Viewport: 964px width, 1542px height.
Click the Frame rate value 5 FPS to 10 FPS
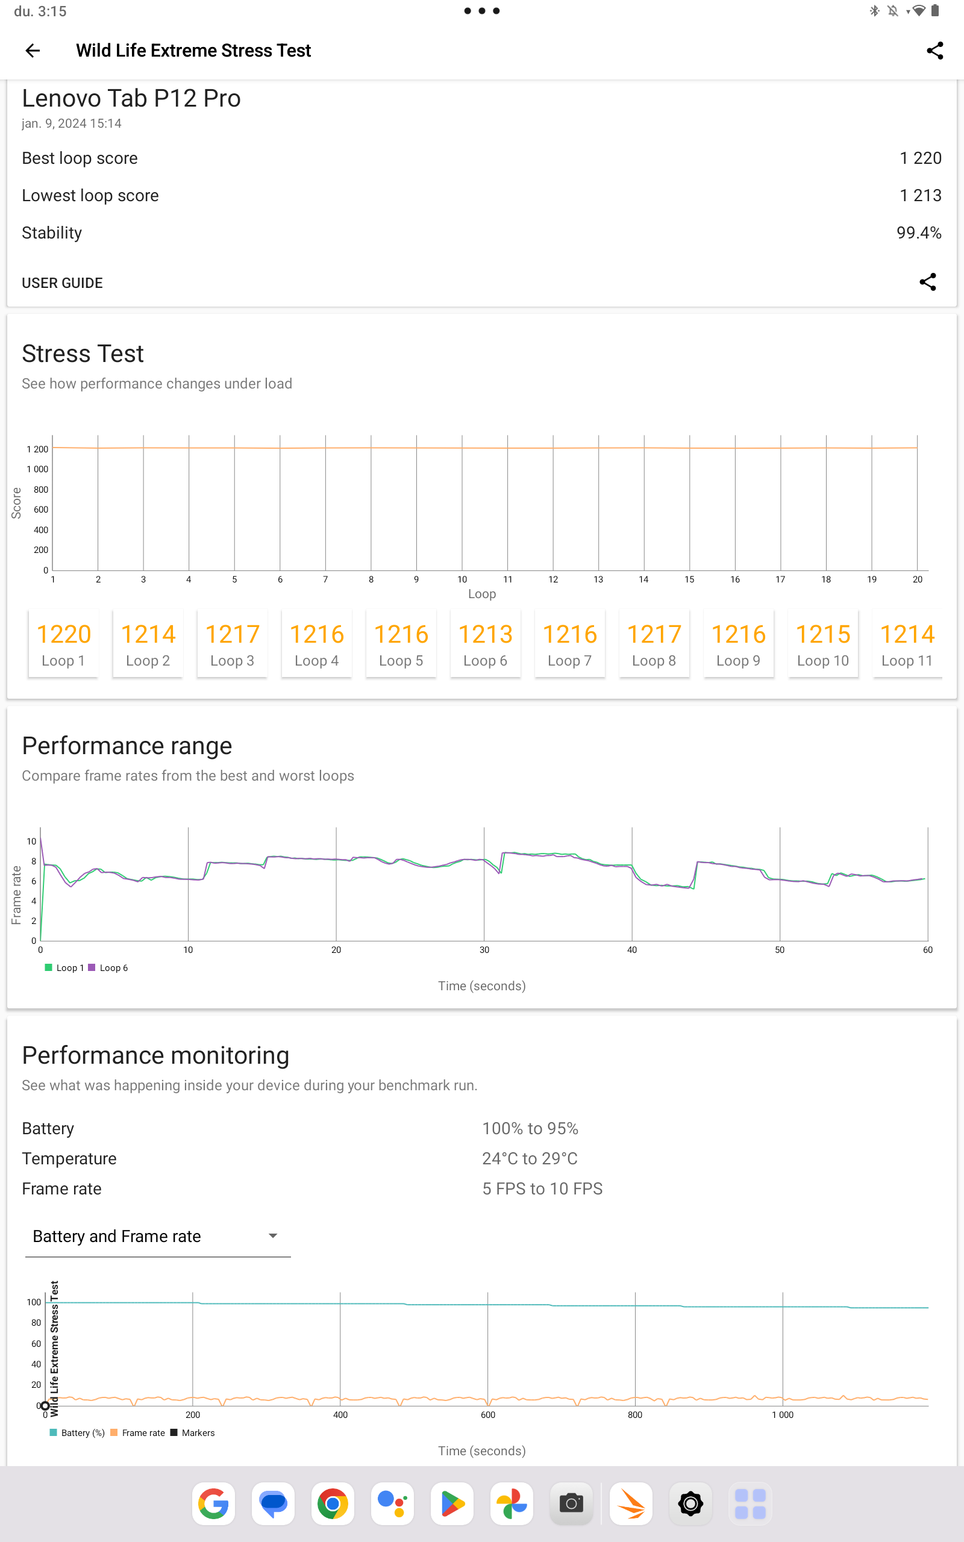[x=543, y=1189]
